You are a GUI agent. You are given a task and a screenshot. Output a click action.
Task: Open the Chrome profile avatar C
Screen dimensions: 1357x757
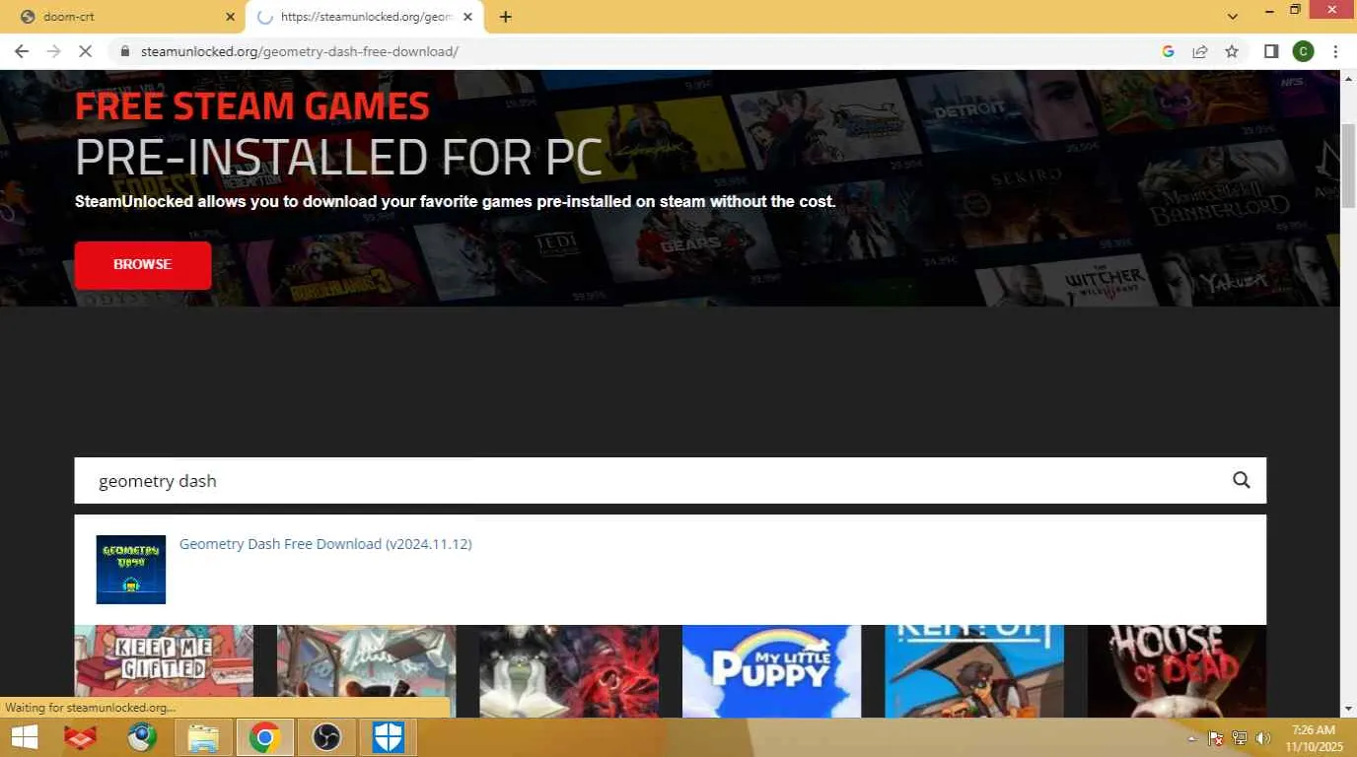[1303, 51]
